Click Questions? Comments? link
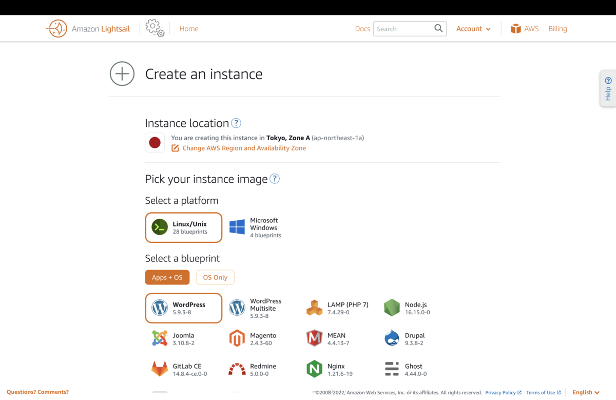This screenshot has width=616, height=400. [37, 392]
